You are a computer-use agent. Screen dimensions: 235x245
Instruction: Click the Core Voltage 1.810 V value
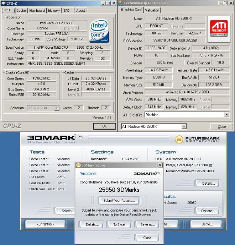coord(77,39)
